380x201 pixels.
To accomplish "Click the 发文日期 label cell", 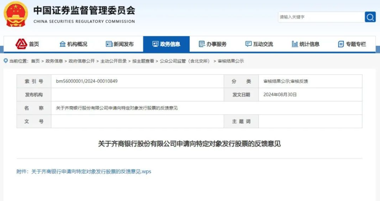I will pyautogui.click(x=241, y=95).
